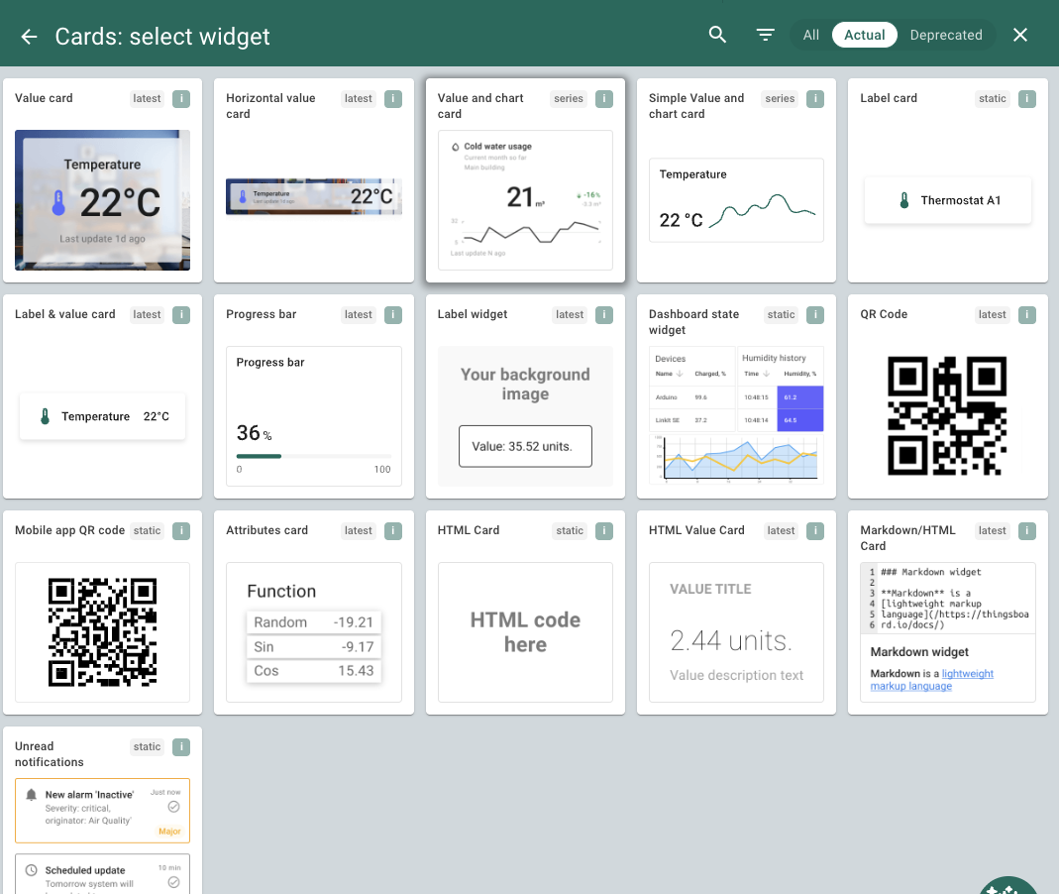
Task: Switch to Deprecated widgets
Action: click(945, 35)
